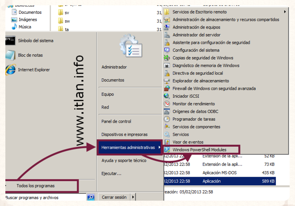The image size is (295, 206).
Task: Open Panel de control
Action: pos(116,121)
